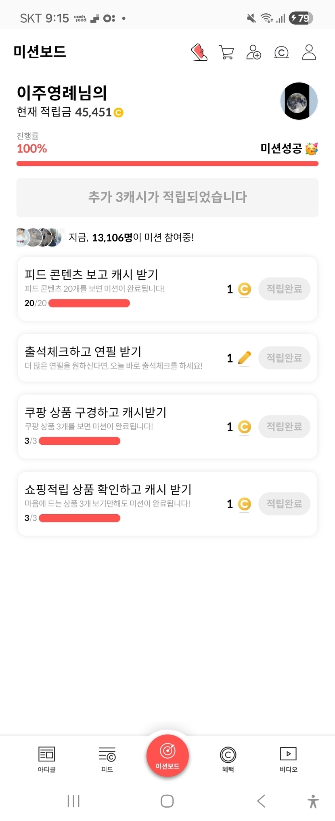Tap the pencil reward icon
Image resolution: width=335 pixels, height=821 pixels.
(x=244, y=358)
